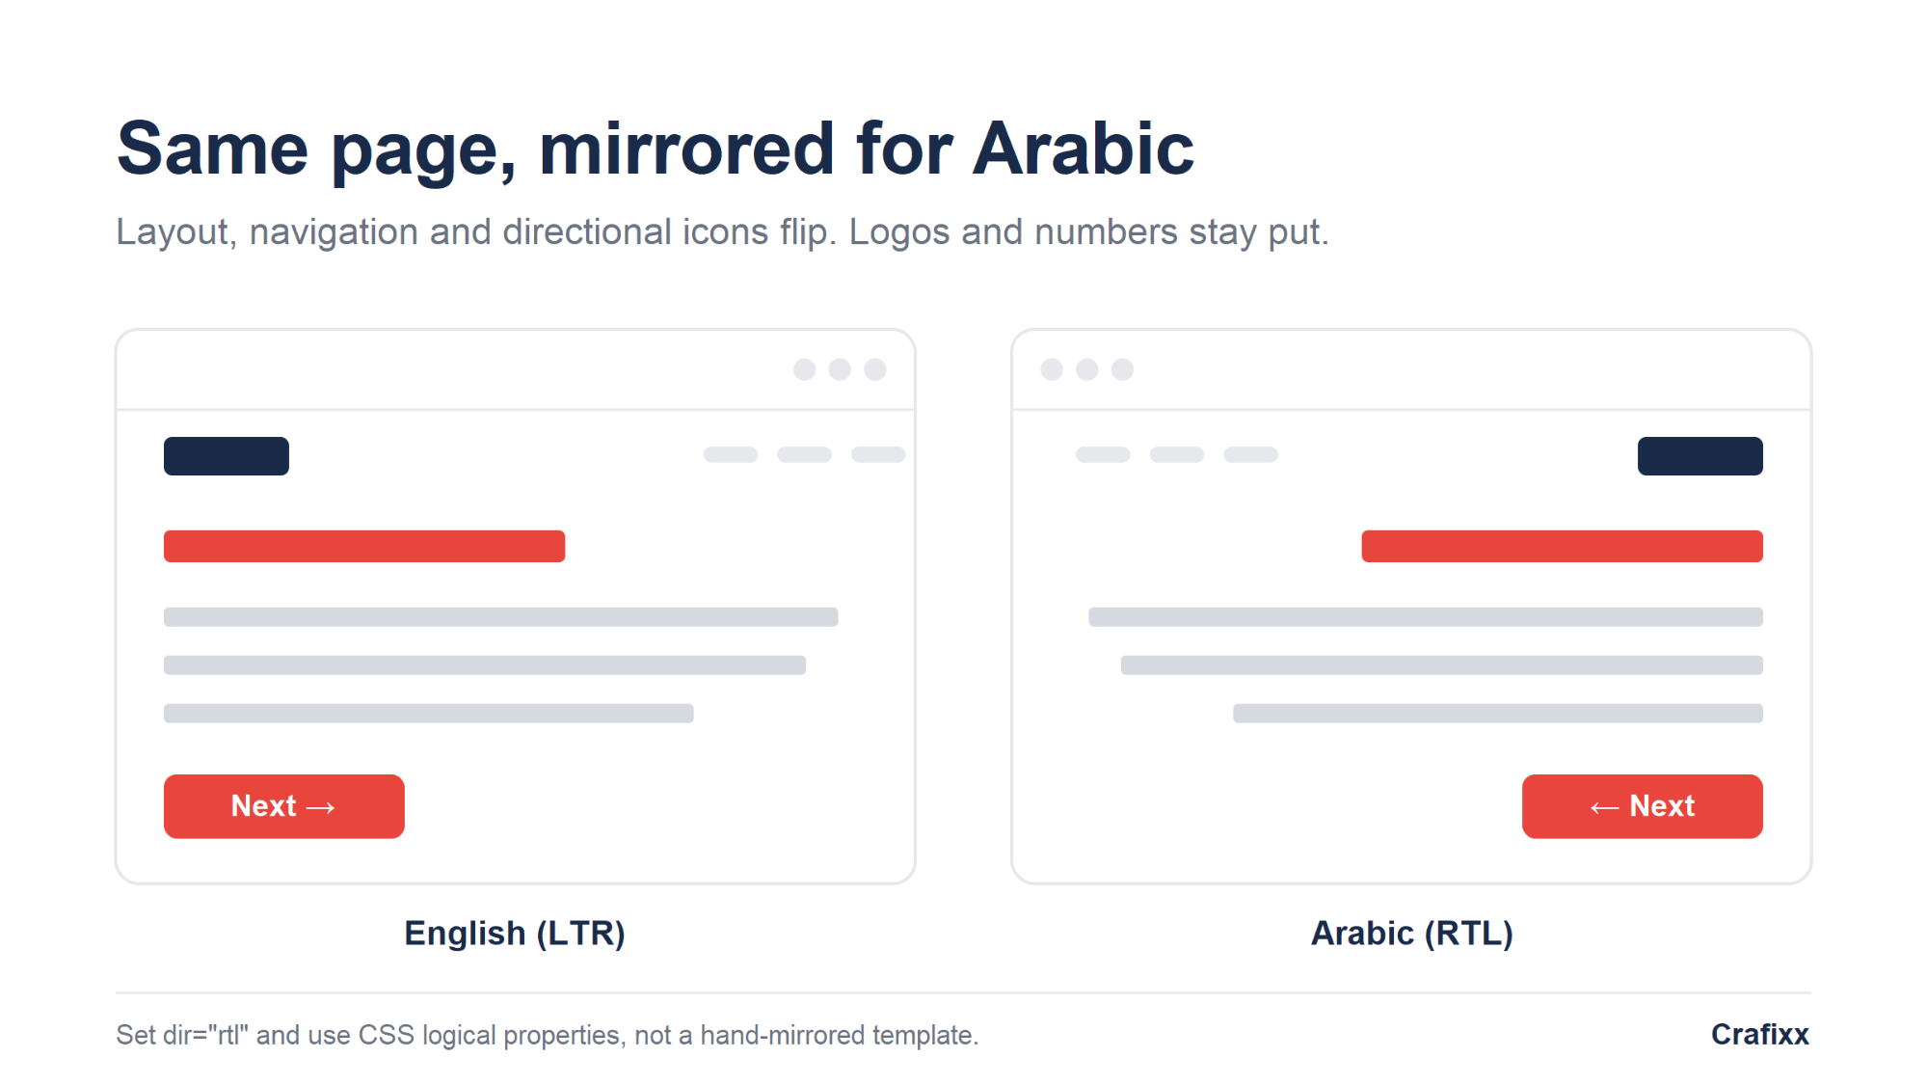Click the English (LTR) caption
This screenshot has width=1927, height=1085.
point(515,934)
